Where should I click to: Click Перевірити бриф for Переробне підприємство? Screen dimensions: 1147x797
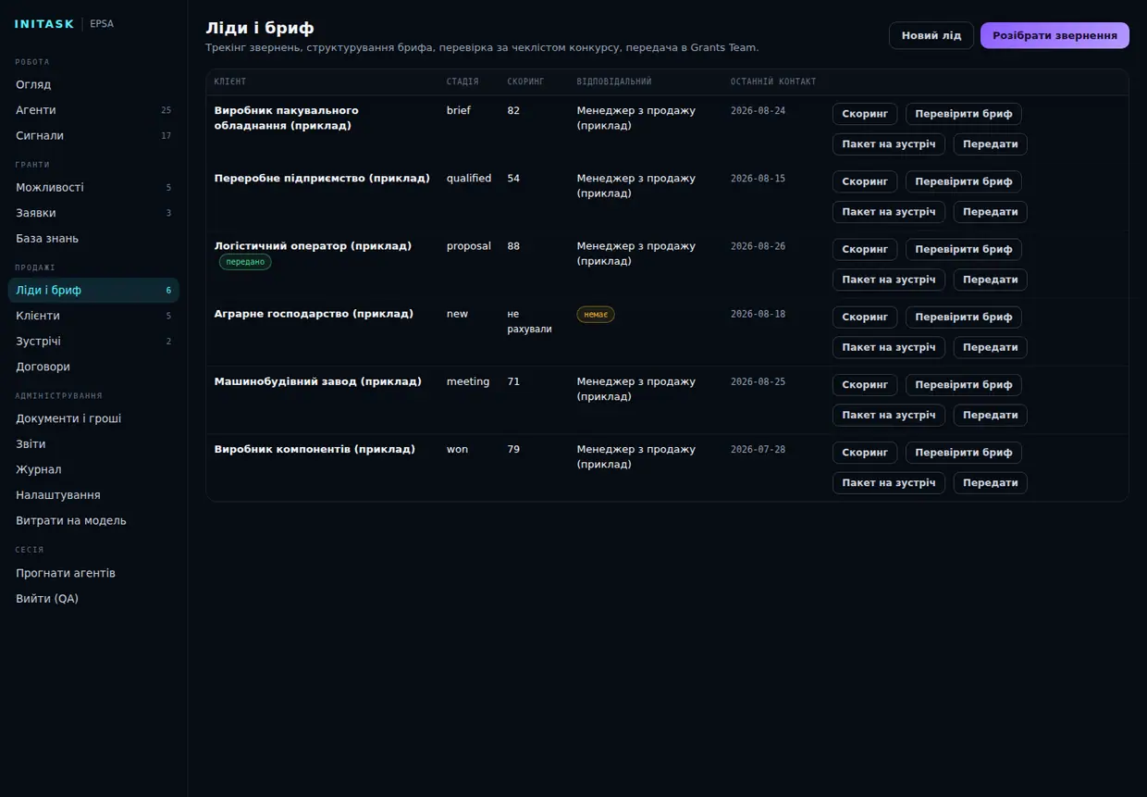963,181
